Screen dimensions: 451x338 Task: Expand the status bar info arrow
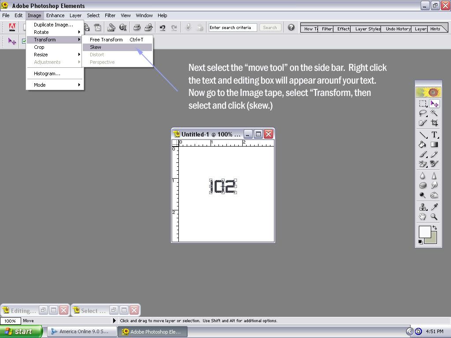(x=114, y=320)
